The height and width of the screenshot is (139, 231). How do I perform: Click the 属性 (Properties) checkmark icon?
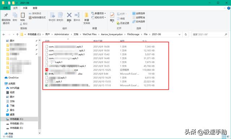point(112,15)
